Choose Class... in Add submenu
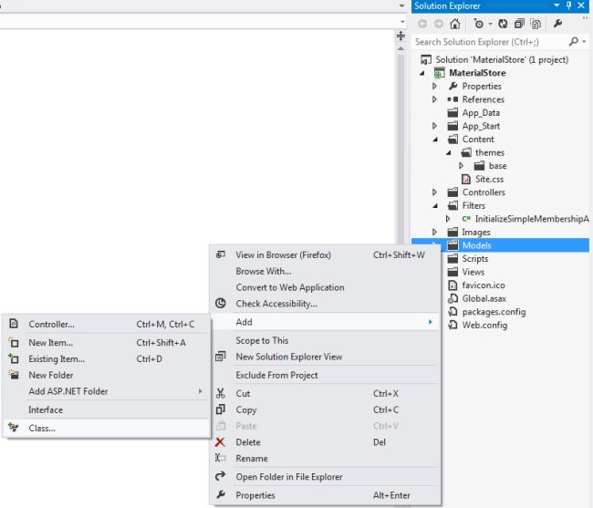Viewport: 593px width, 508px height. (106, 429)
